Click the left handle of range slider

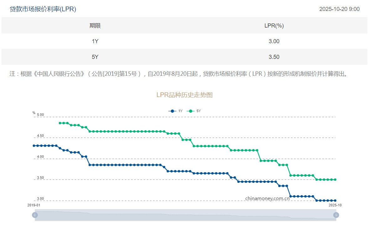pyautogui.click(x=35, y=215)
